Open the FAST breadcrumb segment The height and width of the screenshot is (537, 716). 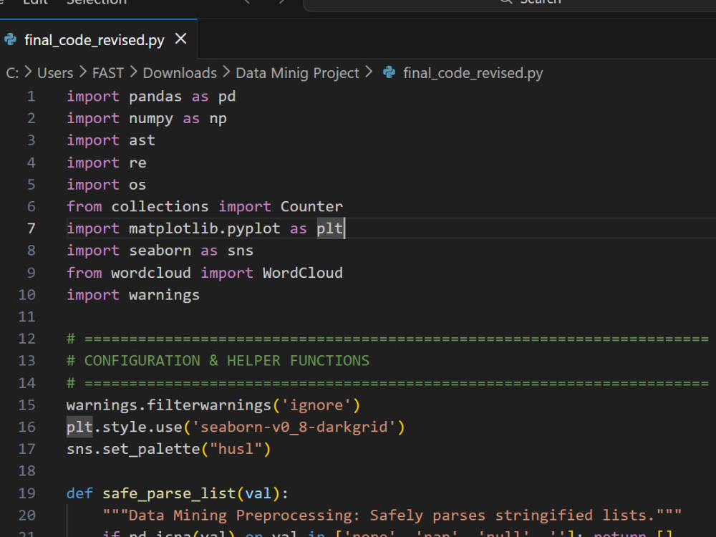point(108,73)
